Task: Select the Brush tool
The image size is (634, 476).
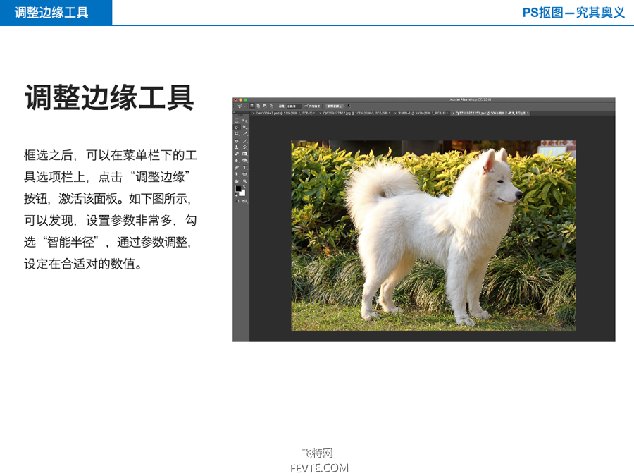Action: pyautogui.click(x=244, y=141)
